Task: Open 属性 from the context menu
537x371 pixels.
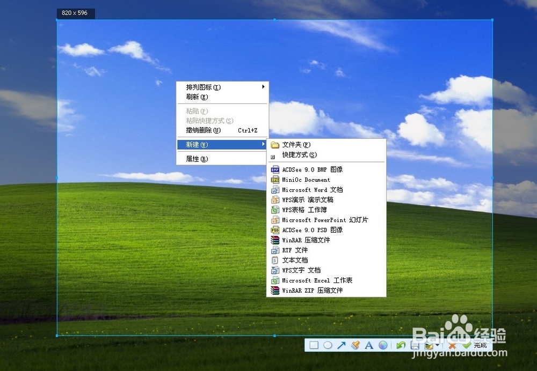Action: [x=222, y=159]
